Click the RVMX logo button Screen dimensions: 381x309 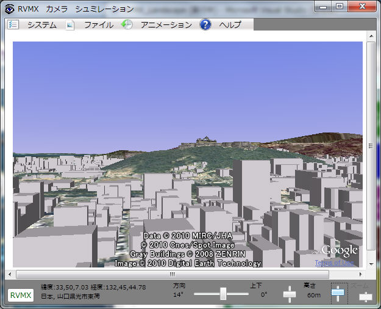click(21, 296)
